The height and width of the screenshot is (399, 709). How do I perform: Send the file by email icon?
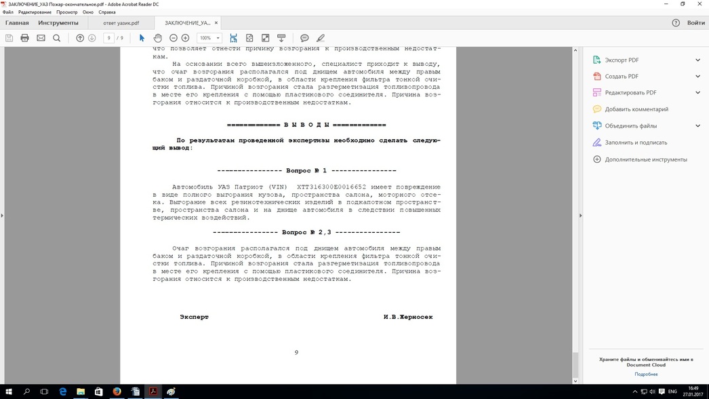pos(41,38)
